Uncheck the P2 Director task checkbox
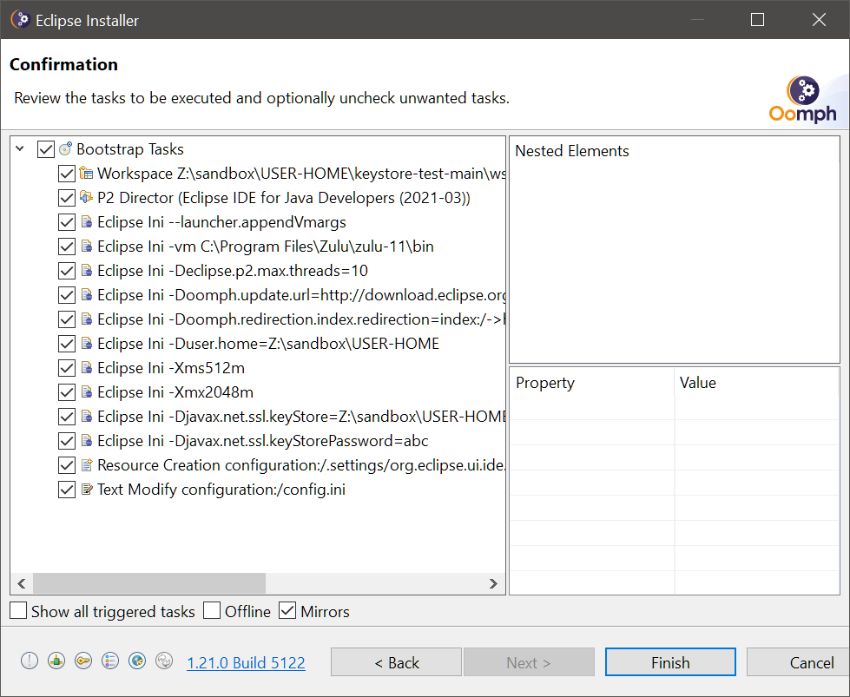 coord(67,198)
